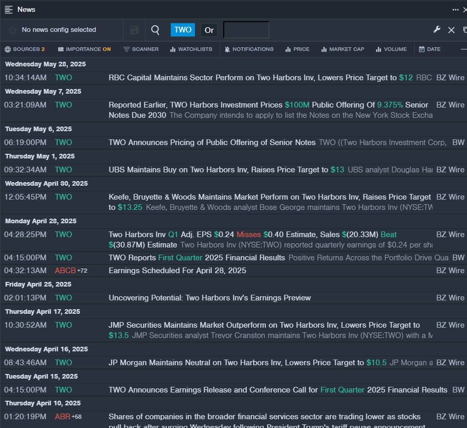Click the 01:20:19PM timestamp

tap(25, 417)
